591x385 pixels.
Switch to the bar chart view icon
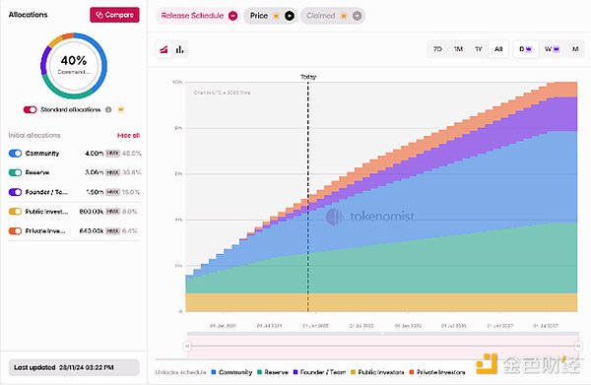click(180, 49)
